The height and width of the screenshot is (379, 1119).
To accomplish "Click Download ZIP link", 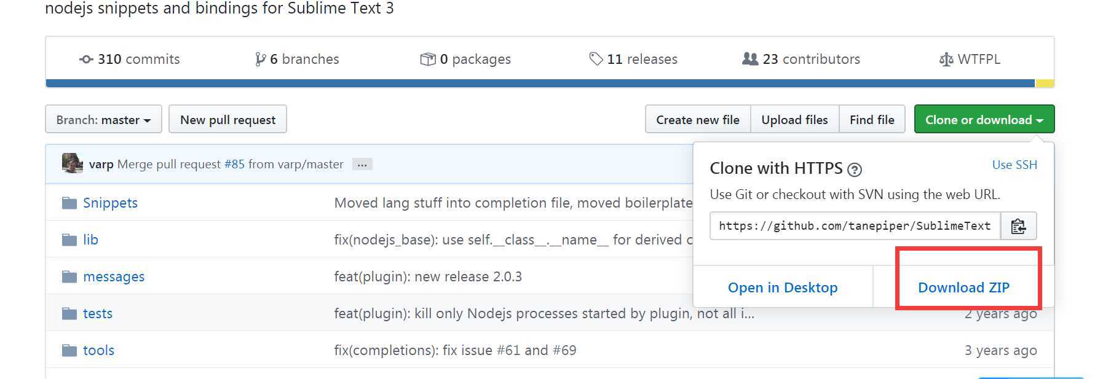I will click(x=963, y=287).
